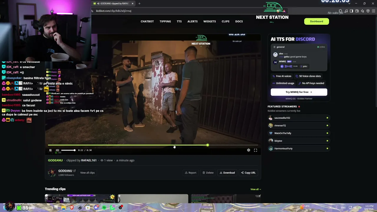Download the clip

pyautogui.click(x=227, y=173)
